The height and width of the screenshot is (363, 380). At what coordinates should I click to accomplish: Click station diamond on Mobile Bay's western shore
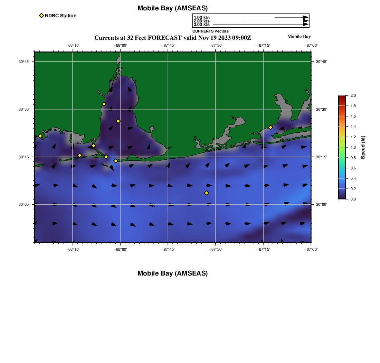[x=104, y=104]
